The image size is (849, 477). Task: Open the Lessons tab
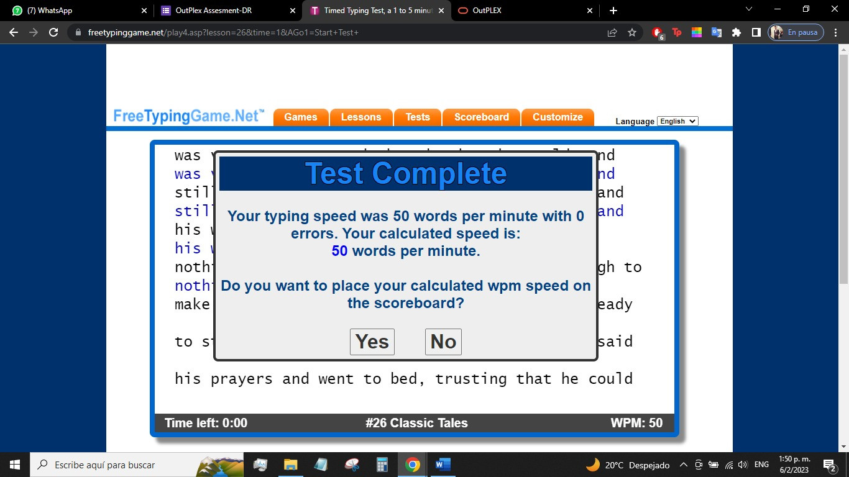pyautogui.click(x=361, y=117)
